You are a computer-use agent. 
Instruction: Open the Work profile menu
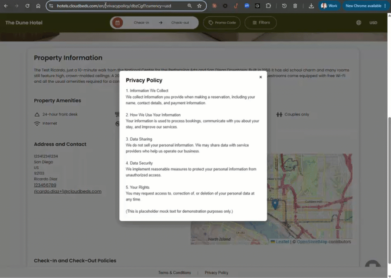tap(329, 6)
